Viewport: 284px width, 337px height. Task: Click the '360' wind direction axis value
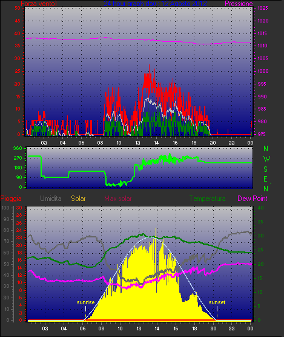(x=18, y=148)
